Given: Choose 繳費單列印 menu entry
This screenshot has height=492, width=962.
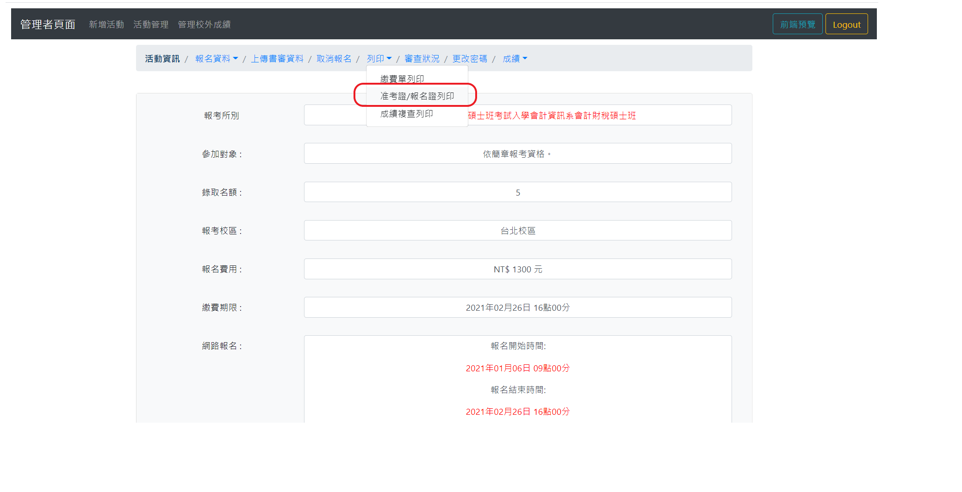Looking at the screenshot, I should [417, 79].
